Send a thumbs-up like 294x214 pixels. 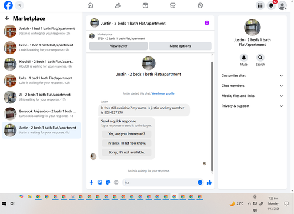(209, 183)
